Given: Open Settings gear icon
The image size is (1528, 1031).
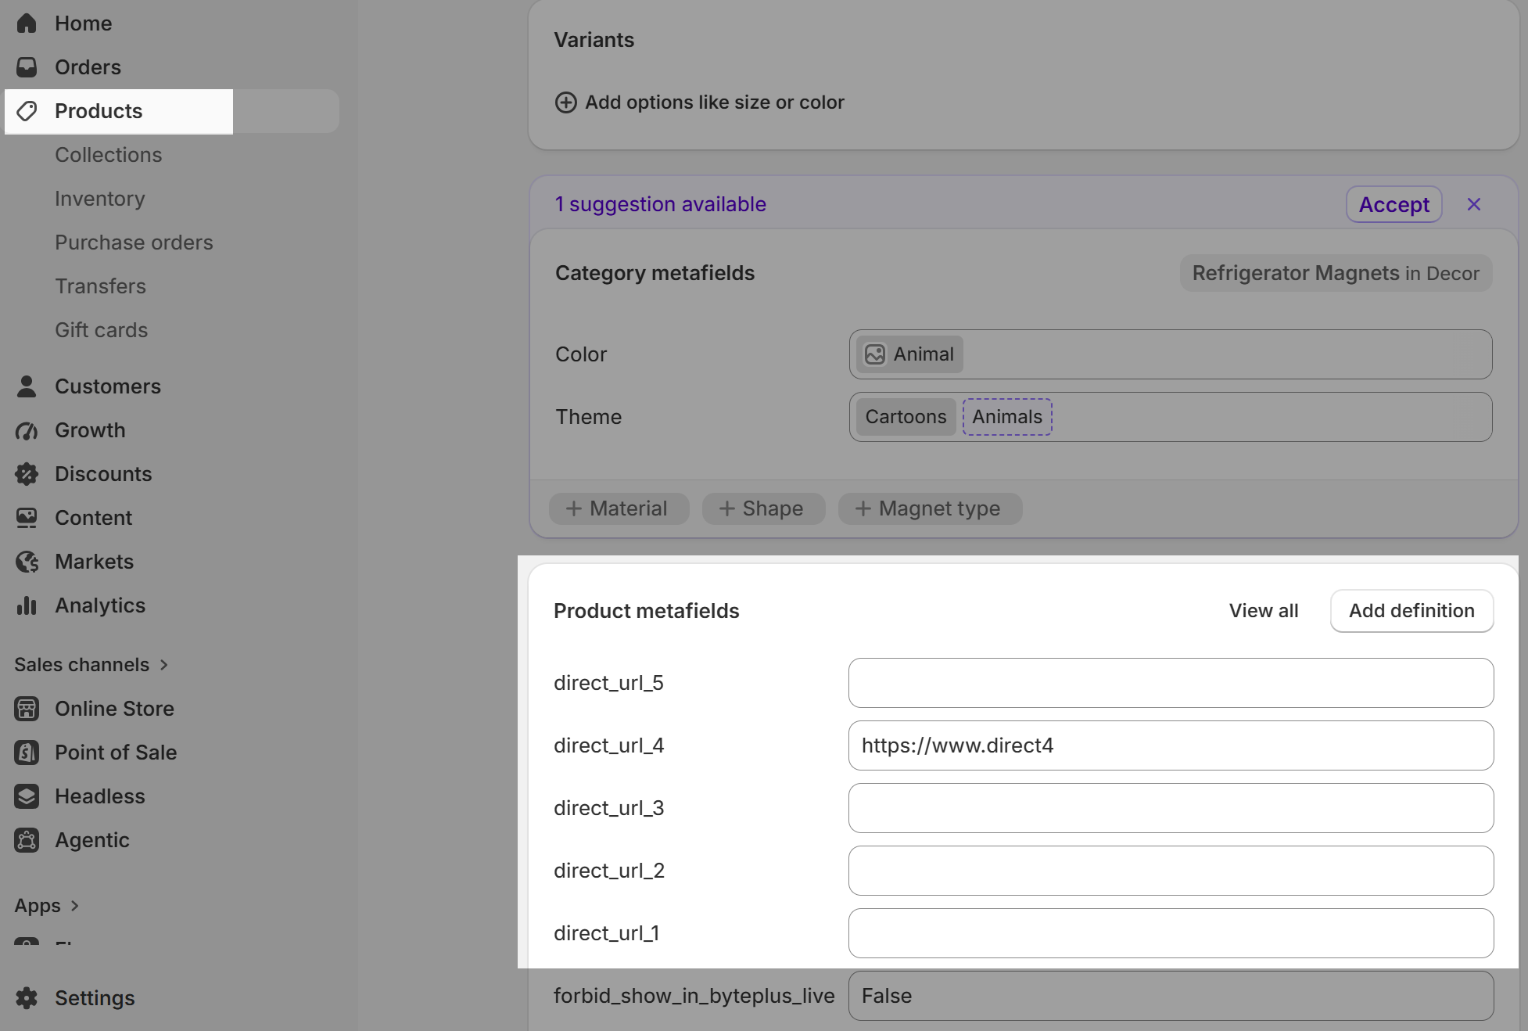Looking at the screenshot, I should click(27, 998).
